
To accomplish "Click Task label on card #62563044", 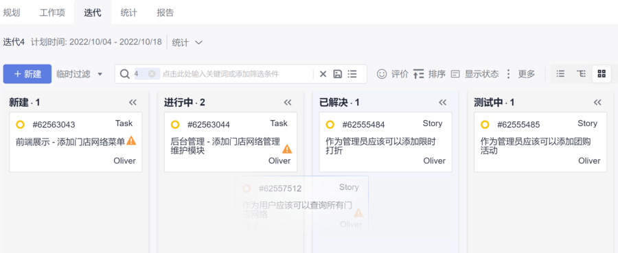I will point(279,123).
